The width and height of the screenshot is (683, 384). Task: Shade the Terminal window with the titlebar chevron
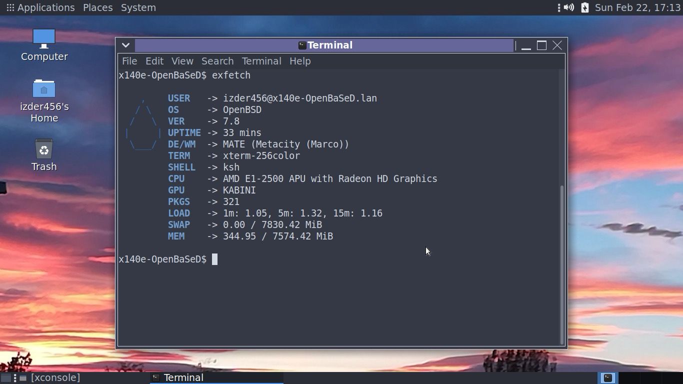(125, 45)
